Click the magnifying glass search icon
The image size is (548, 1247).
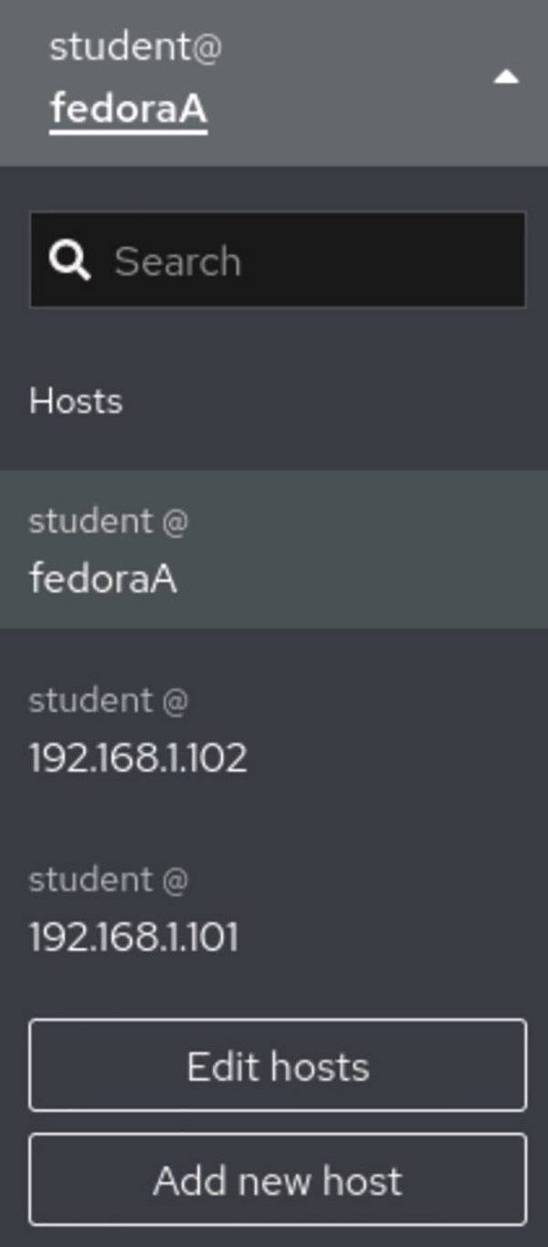tap(70, 261)
